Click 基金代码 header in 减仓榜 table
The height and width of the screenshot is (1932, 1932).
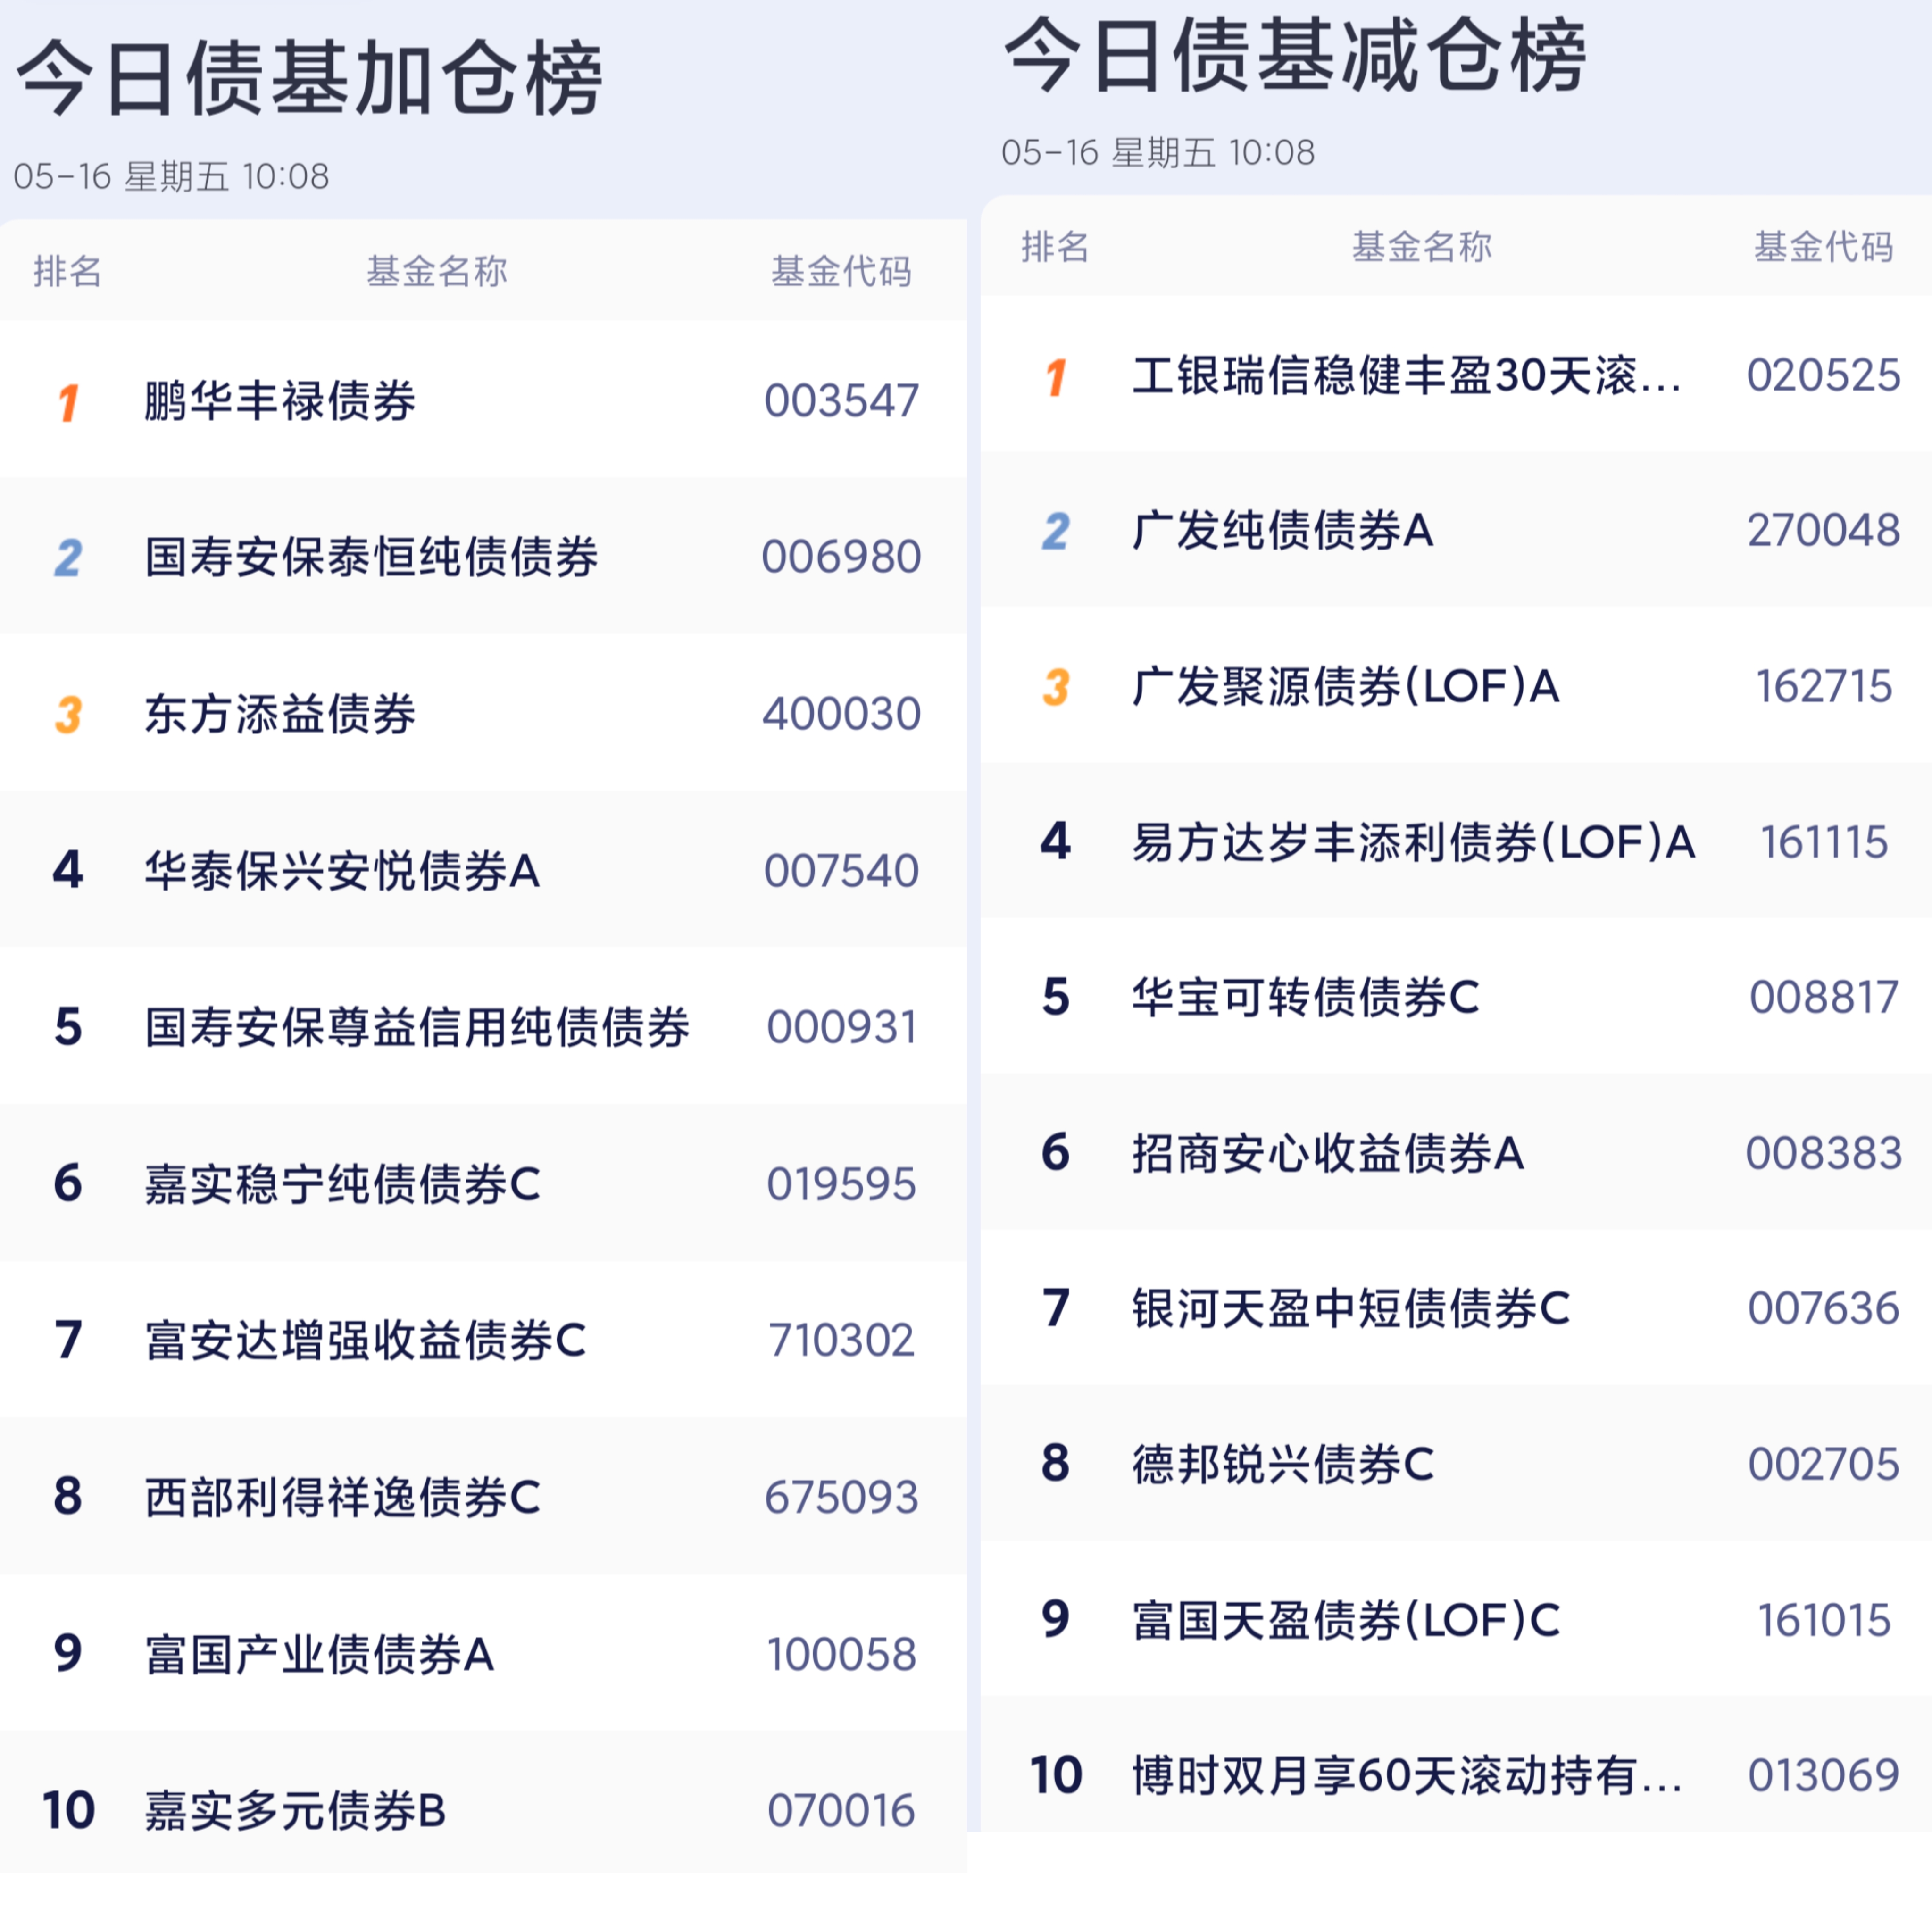point(1823,247)
